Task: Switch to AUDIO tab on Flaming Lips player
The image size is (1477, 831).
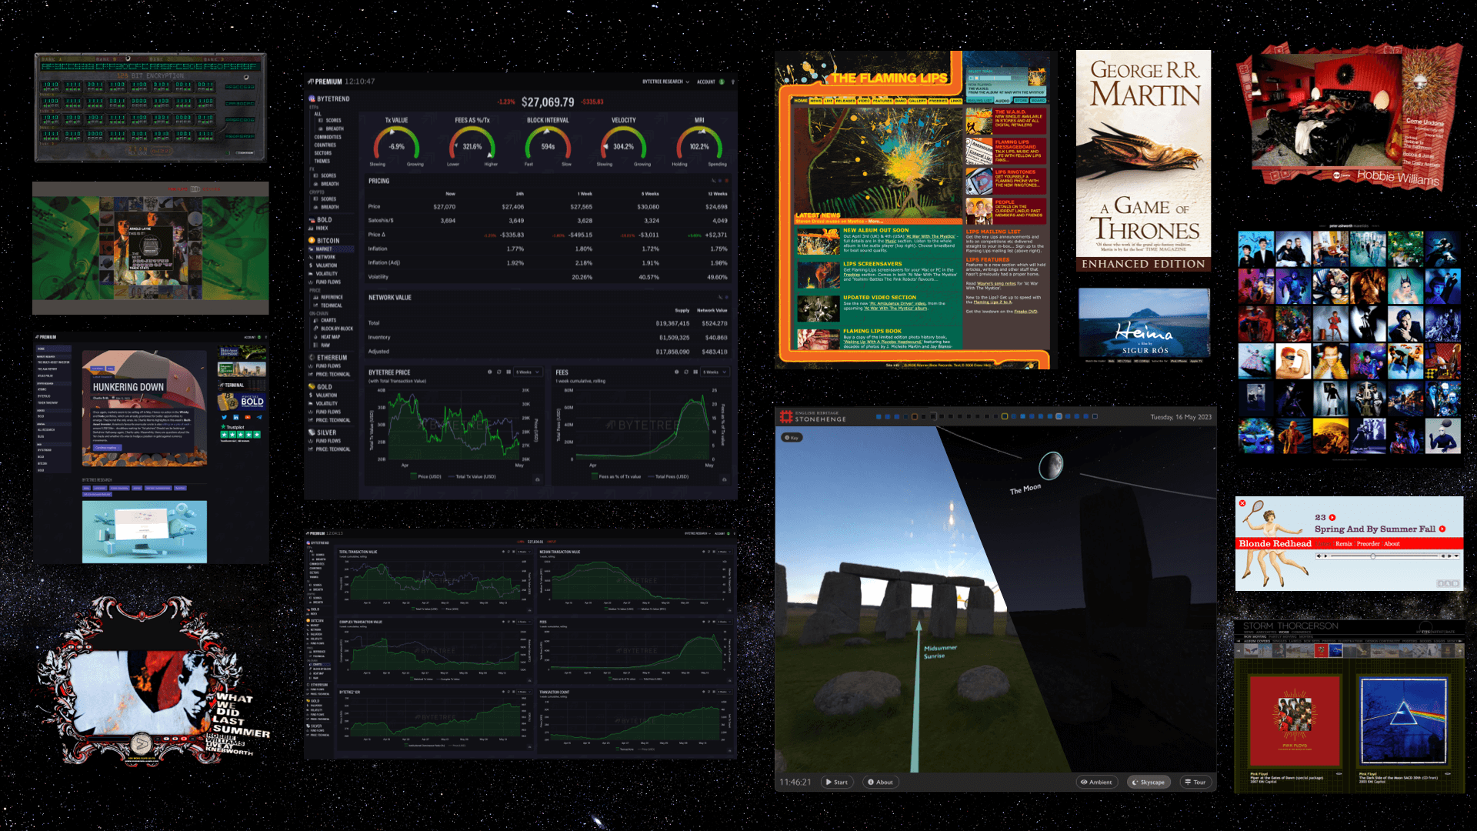Action: click(x=1002, y=101)
